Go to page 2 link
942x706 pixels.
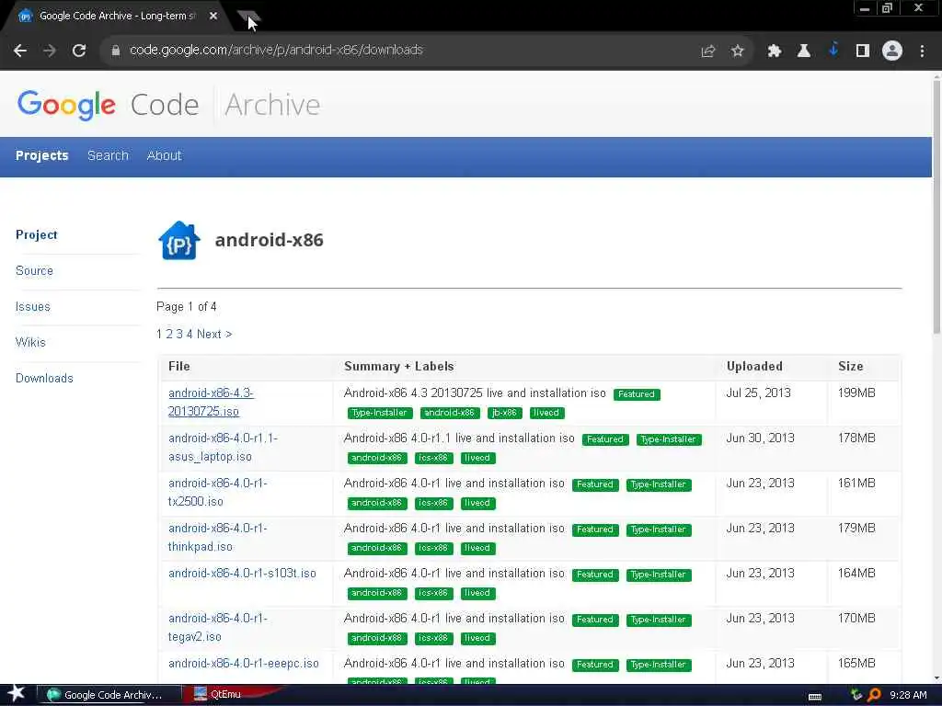pyautogui.click(x=169, y=335)
